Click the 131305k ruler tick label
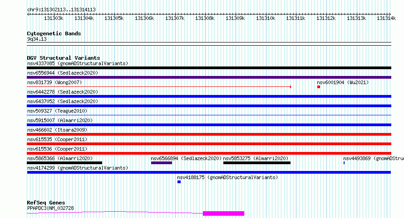The height and width of the screenshot is (218, 404). [114, 18]
